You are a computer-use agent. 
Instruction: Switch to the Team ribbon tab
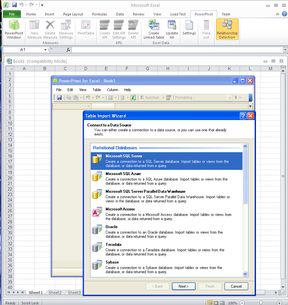point(226,14)
